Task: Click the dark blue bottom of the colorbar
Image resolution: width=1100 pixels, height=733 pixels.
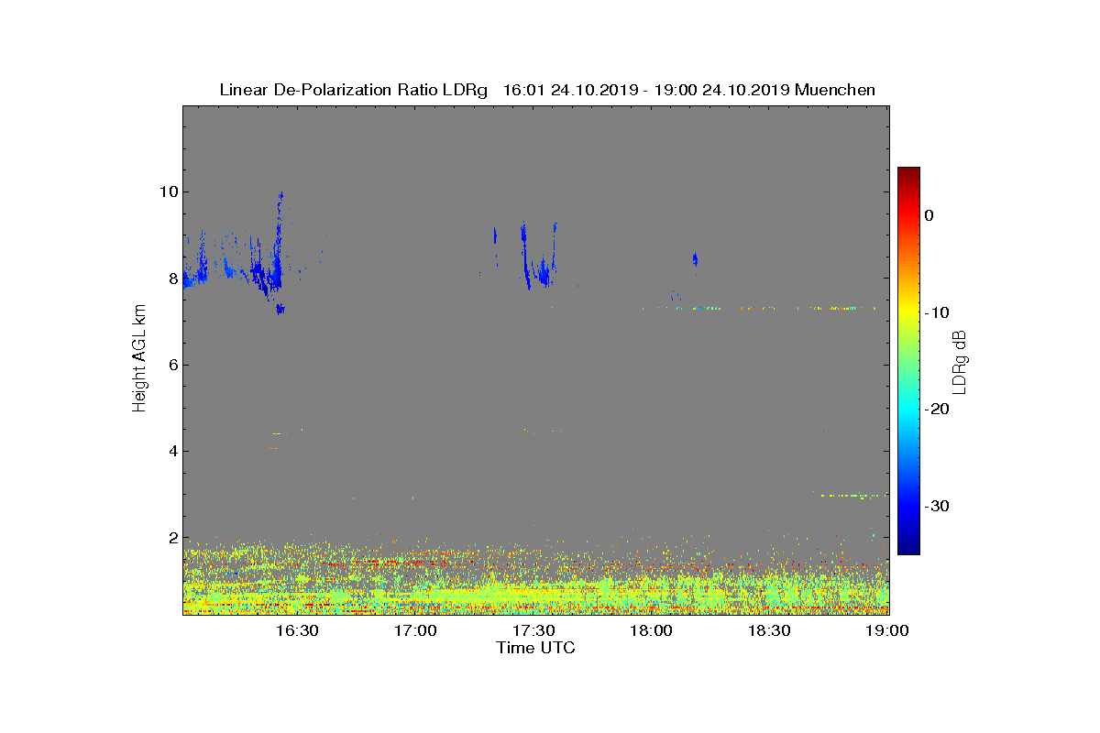Action: tap(908, 547)
